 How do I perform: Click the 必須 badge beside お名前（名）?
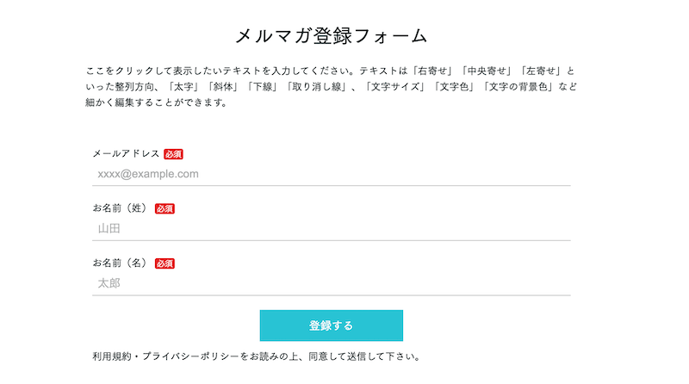tap(164, 263)
